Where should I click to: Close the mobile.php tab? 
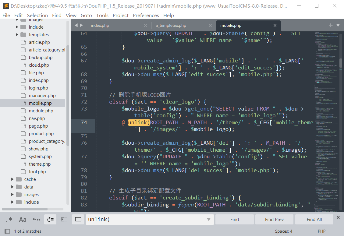coord(275,26)
